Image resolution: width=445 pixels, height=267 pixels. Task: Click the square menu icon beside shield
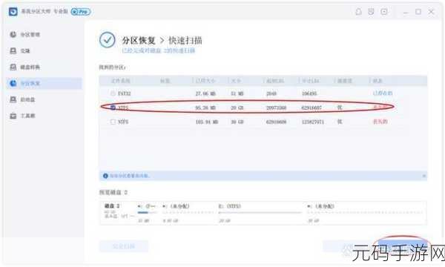[384, 12]
